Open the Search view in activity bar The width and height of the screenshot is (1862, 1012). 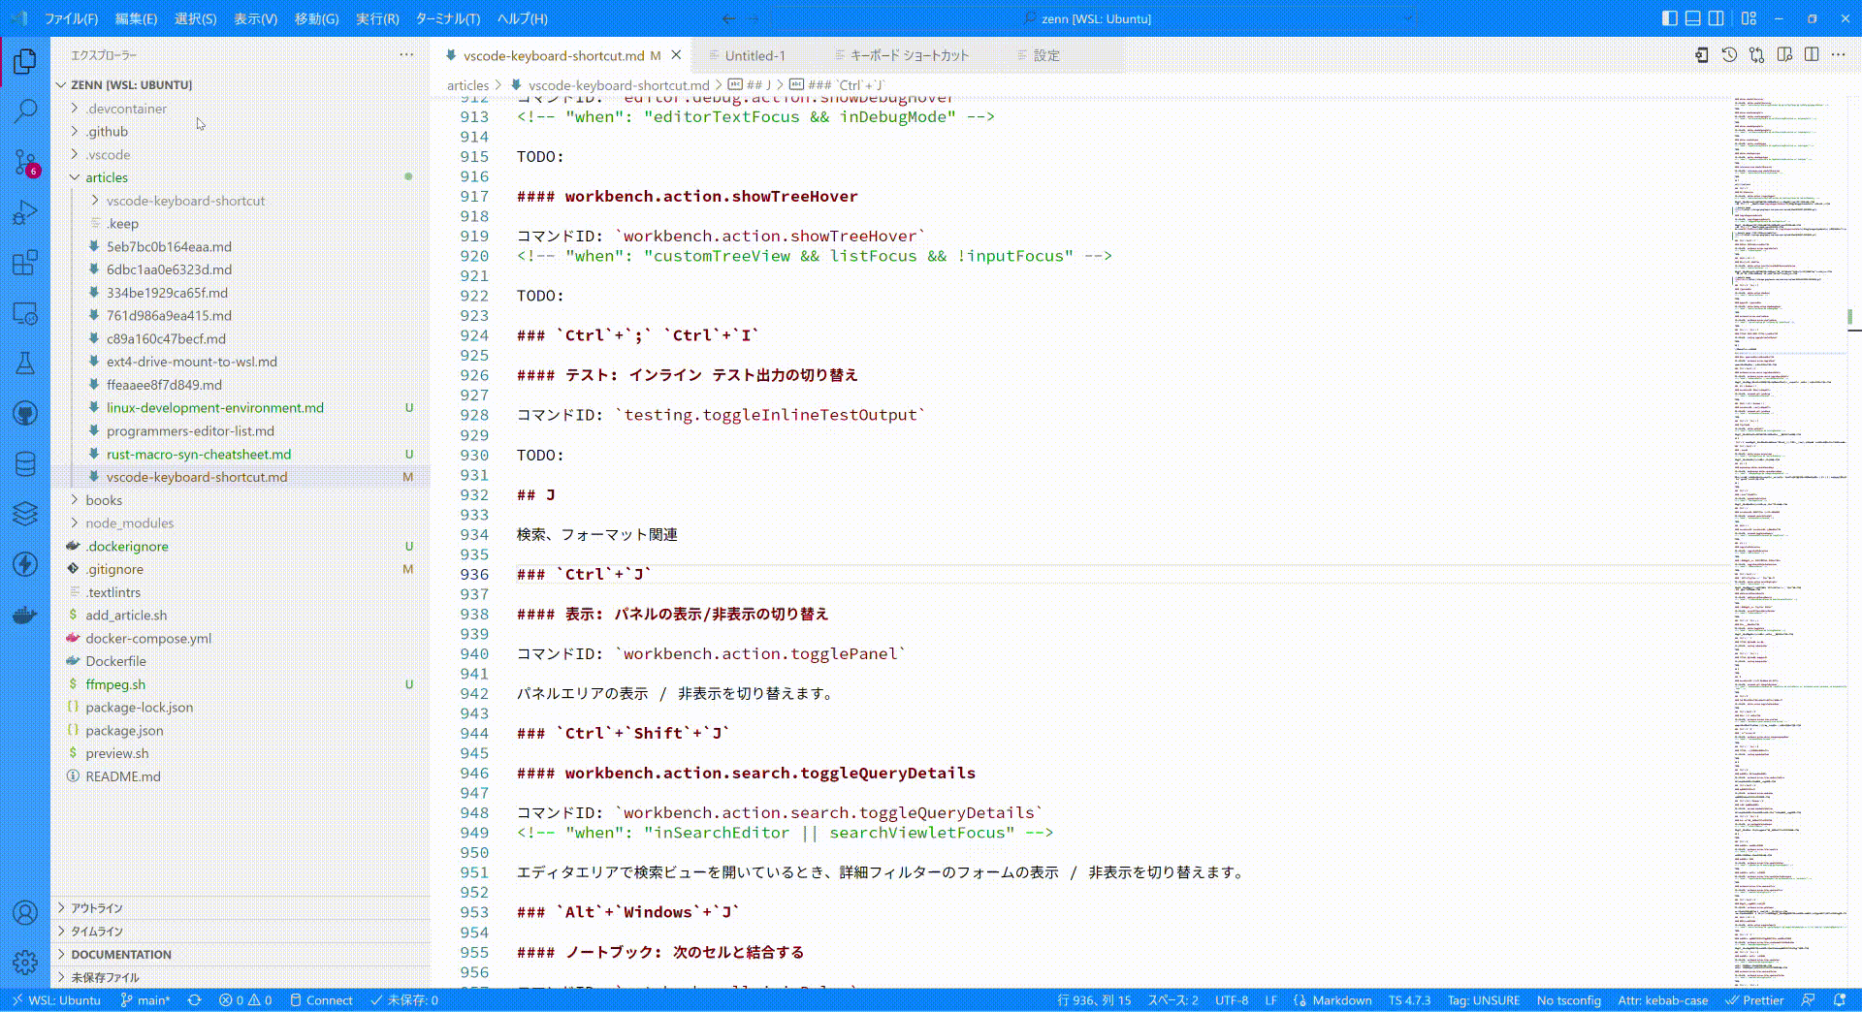click(25, 111)
